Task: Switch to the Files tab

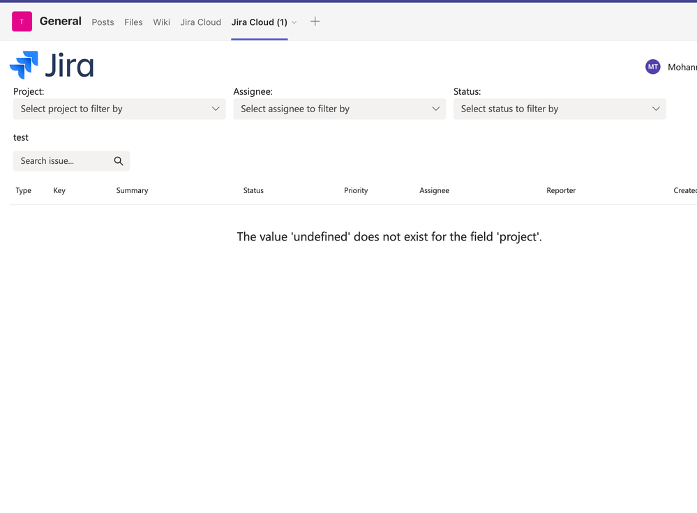Action: point(133,22)
